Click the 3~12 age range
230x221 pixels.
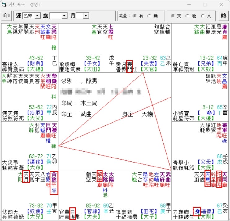tap(208, 107)
